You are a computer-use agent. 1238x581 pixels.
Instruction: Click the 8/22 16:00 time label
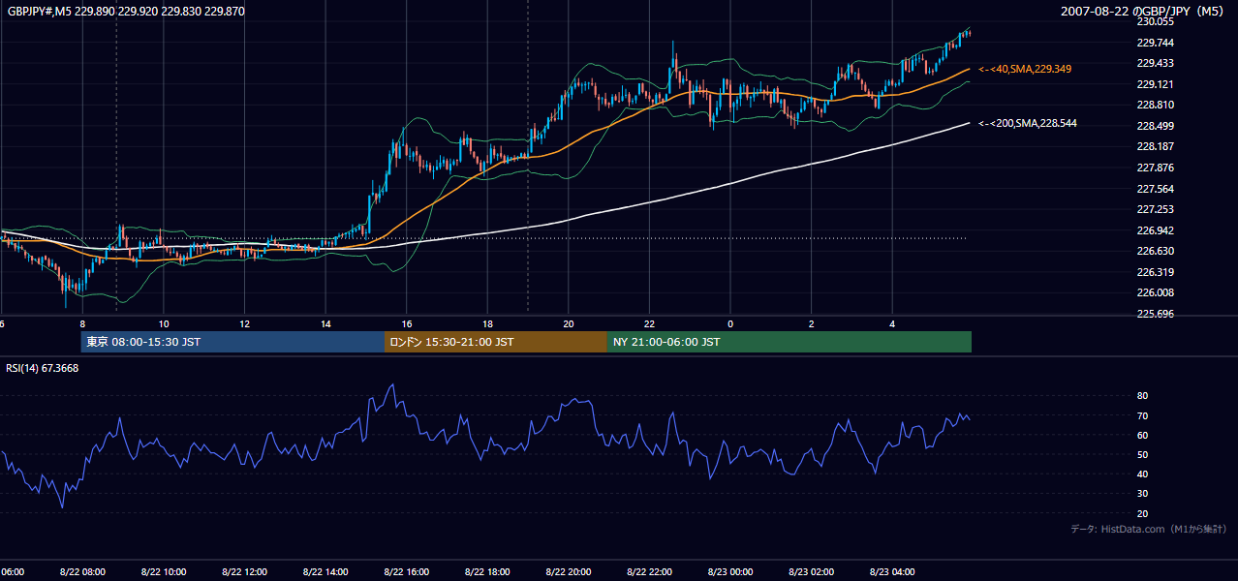(x=407, y=572)
